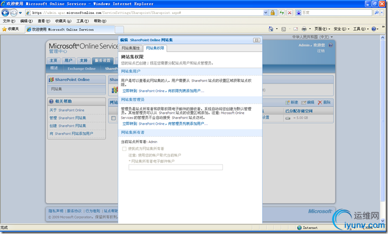Image resolution: width=388 pixels, height=234 pixels.
Task: Switch to the 用户 tab
Action: pyautogui.click(x=68, y=60)
